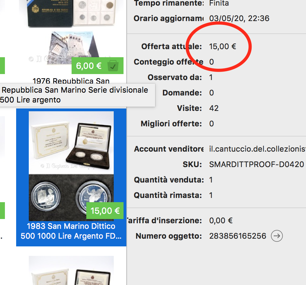Open the 1983 San Marino Dittico listing title
The height and width of the screenshot is (285, 306).
point(71,231)
